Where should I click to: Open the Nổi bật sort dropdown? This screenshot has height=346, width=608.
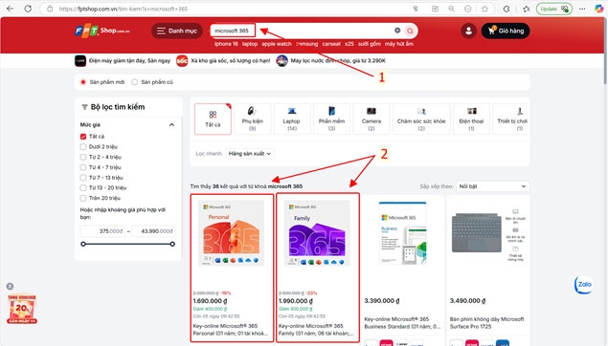(492, 186)
